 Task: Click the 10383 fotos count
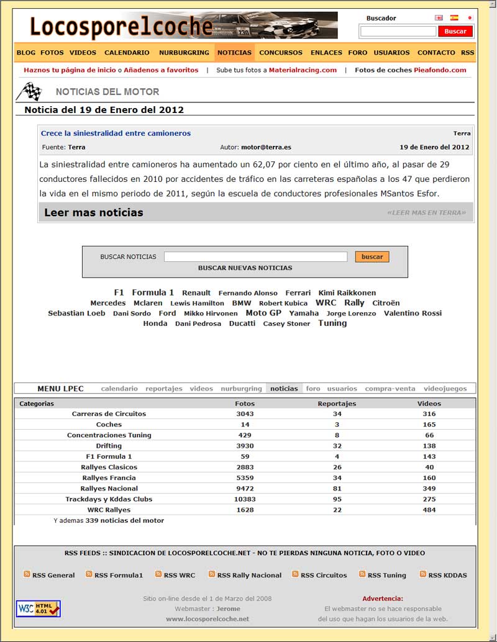pos(245,499)
